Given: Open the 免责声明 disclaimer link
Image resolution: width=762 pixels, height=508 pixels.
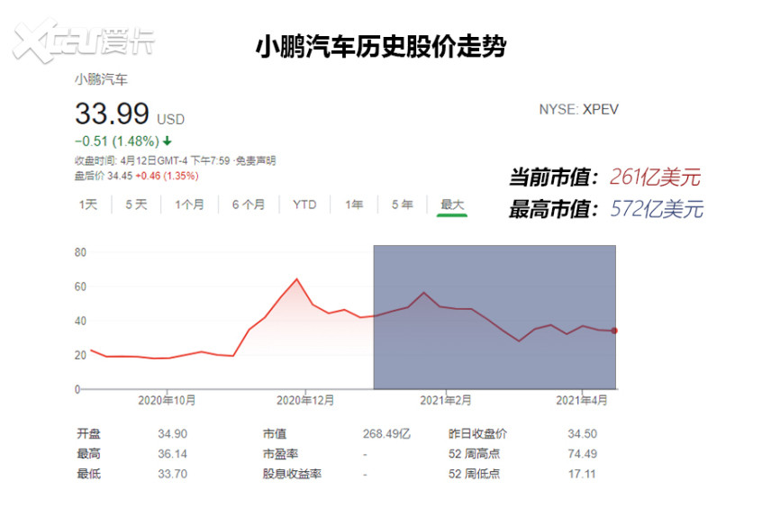Looking at the screenshot, I should point(256,160).
